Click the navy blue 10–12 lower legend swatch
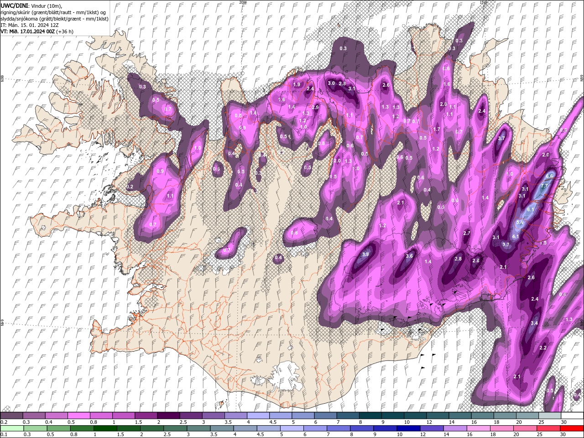 pyautogui.click(x=409, y=428)
